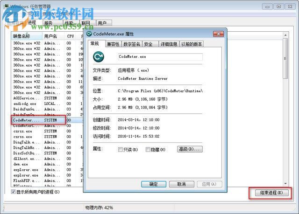
Task: Click CodeMeter title bar icon in properties dialog
Action: 89,34
